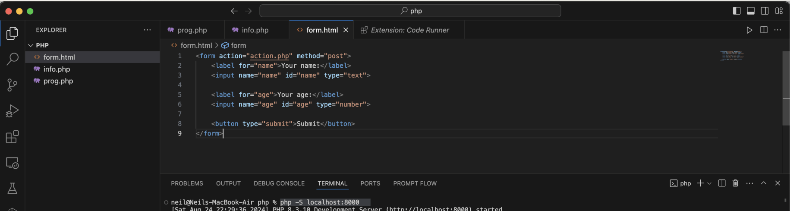
Task: Collapse the PHP folder in Explorer
Action: point(31,45)
